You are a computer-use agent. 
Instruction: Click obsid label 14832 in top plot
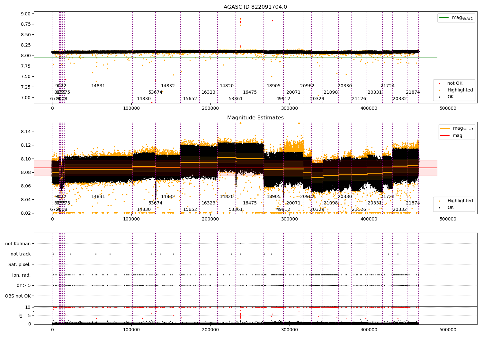click(x=168, y=86)
